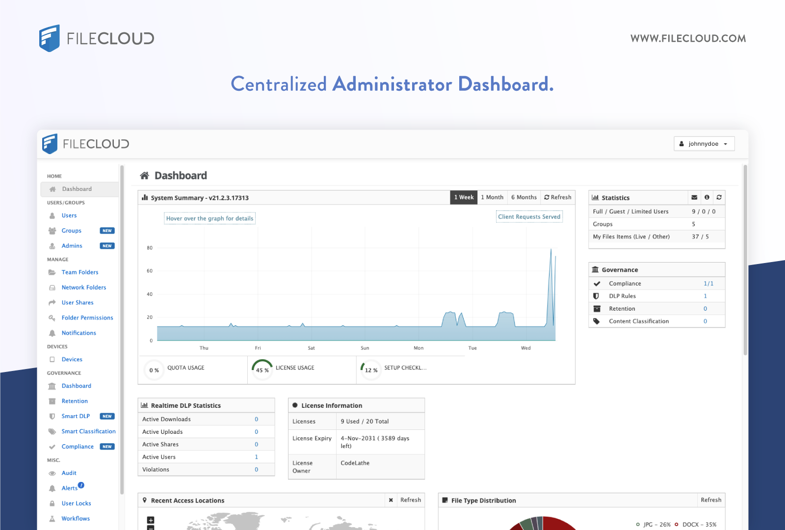
Task: Click the Network Folders icon
Action: tap(52, 288)
